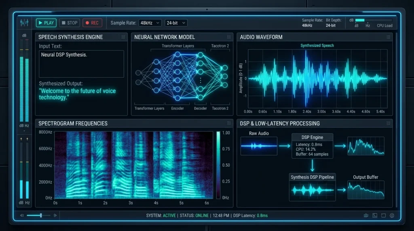Click the grip icon on Spectrogram Frequencies panel

click(x=229, y=124)
